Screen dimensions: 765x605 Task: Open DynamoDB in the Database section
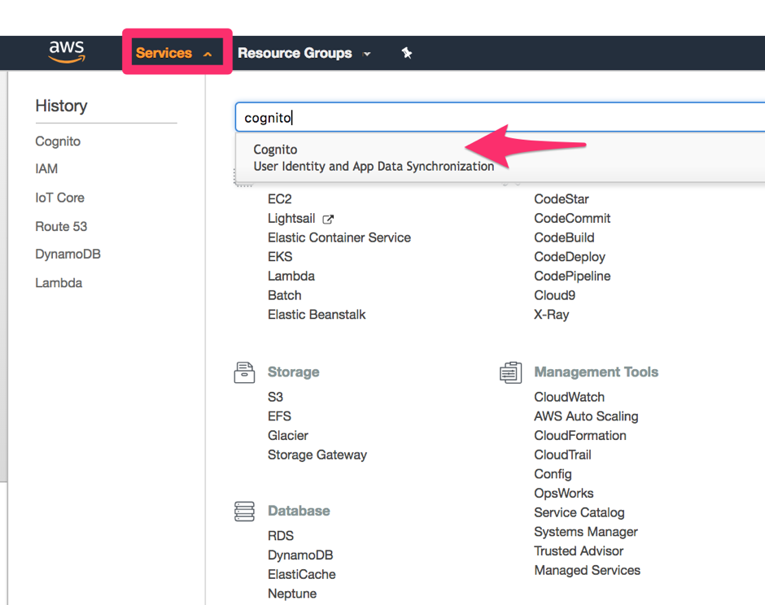[x=300, y=555]
